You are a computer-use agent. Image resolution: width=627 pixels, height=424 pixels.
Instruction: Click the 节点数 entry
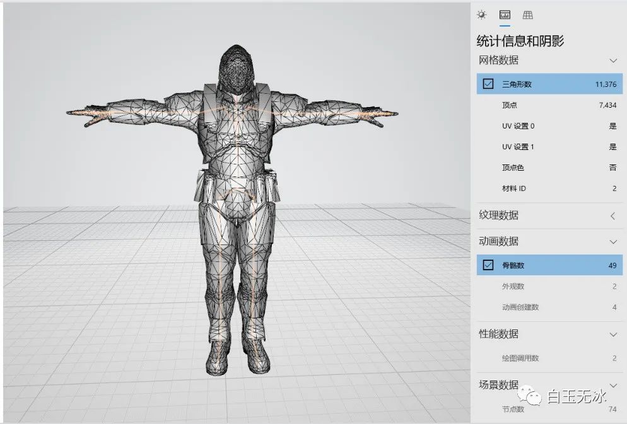click(x=549, y=410)
